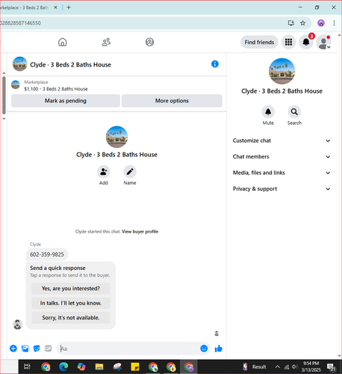Image resolution: width=342 pixels, height=374 pixels.
Task: Open the Result widget in the taskbar
Action: [255, 367]
